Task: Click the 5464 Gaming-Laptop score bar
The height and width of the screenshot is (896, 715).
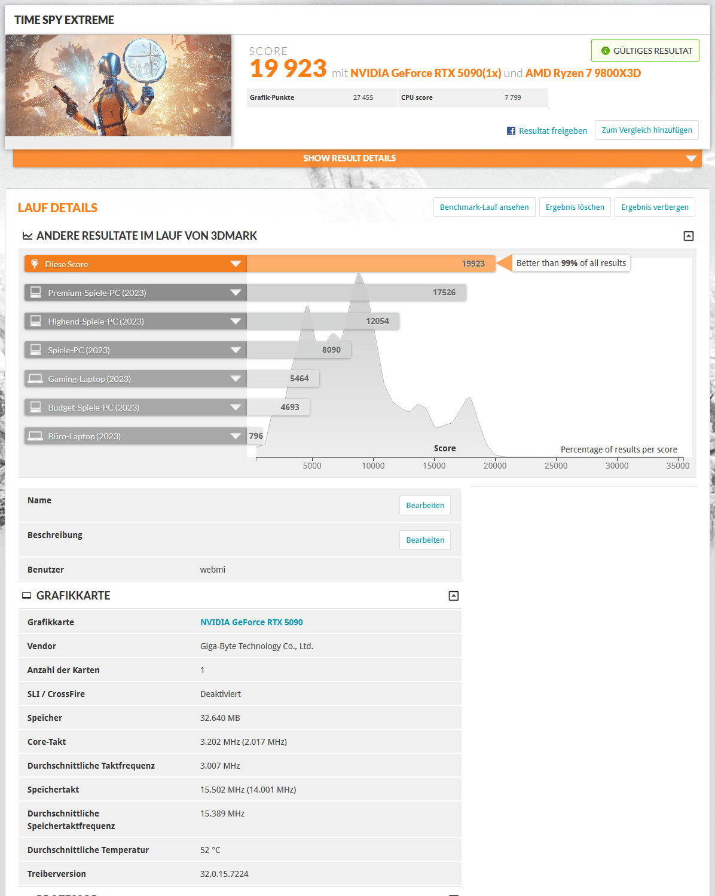Action: pos(283,378)
